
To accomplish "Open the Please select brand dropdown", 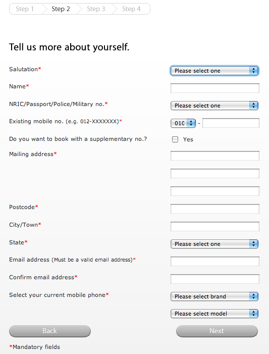I will [x=214, y=296].
